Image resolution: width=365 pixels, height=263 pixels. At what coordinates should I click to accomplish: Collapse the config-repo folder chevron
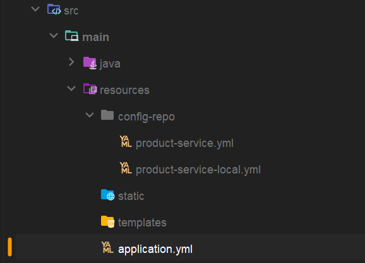(90, 115)
